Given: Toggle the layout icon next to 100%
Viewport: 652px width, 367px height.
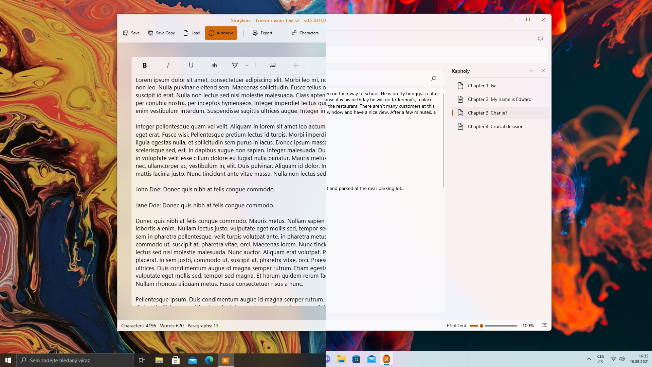Looking at the screenshot, I should pos(544,325).
